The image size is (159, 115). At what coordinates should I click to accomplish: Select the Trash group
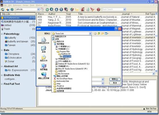point(18,29)
